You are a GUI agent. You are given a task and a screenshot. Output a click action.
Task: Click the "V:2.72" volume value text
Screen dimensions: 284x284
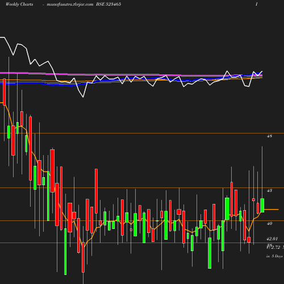click(273, 247)
